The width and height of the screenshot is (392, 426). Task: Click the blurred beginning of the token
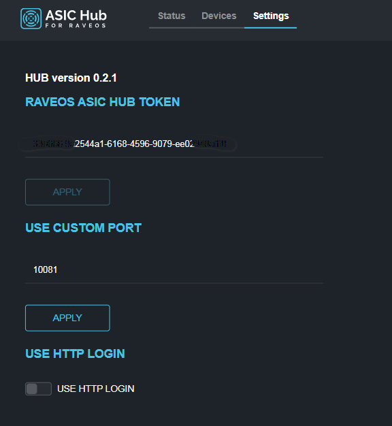click(53, 144)
